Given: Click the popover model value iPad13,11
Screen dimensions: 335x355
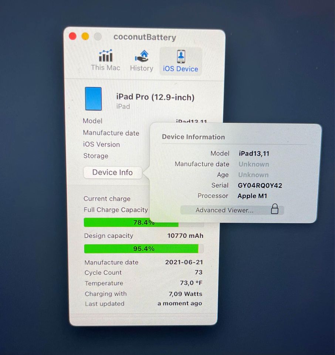Looking at the screenshot, I should (254, 153).
